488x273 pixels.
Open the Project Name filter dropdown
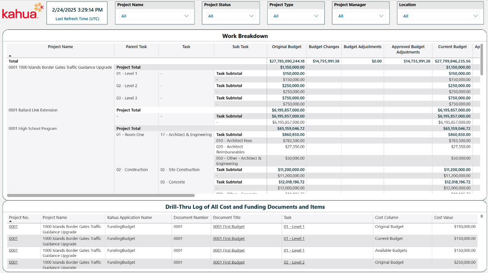pos(155,16)
